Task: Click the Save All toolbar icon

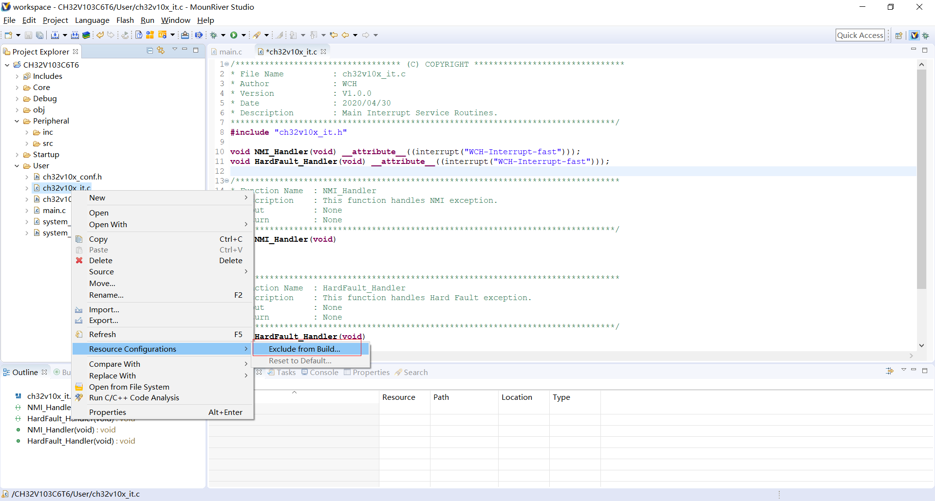Action: click(39, 35)
